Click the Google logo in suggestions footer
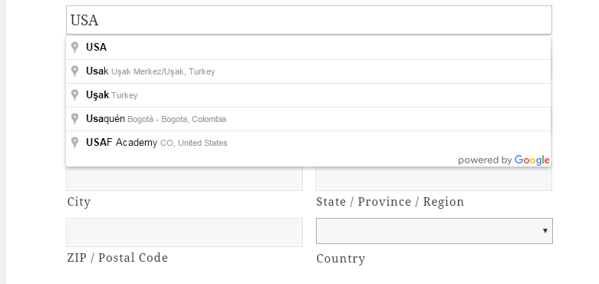Viewport: 599px width, 284px height. click(532, 160)
